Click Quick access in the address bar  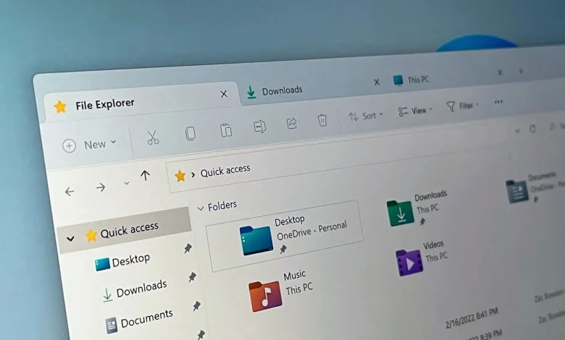tap(225, 171)
